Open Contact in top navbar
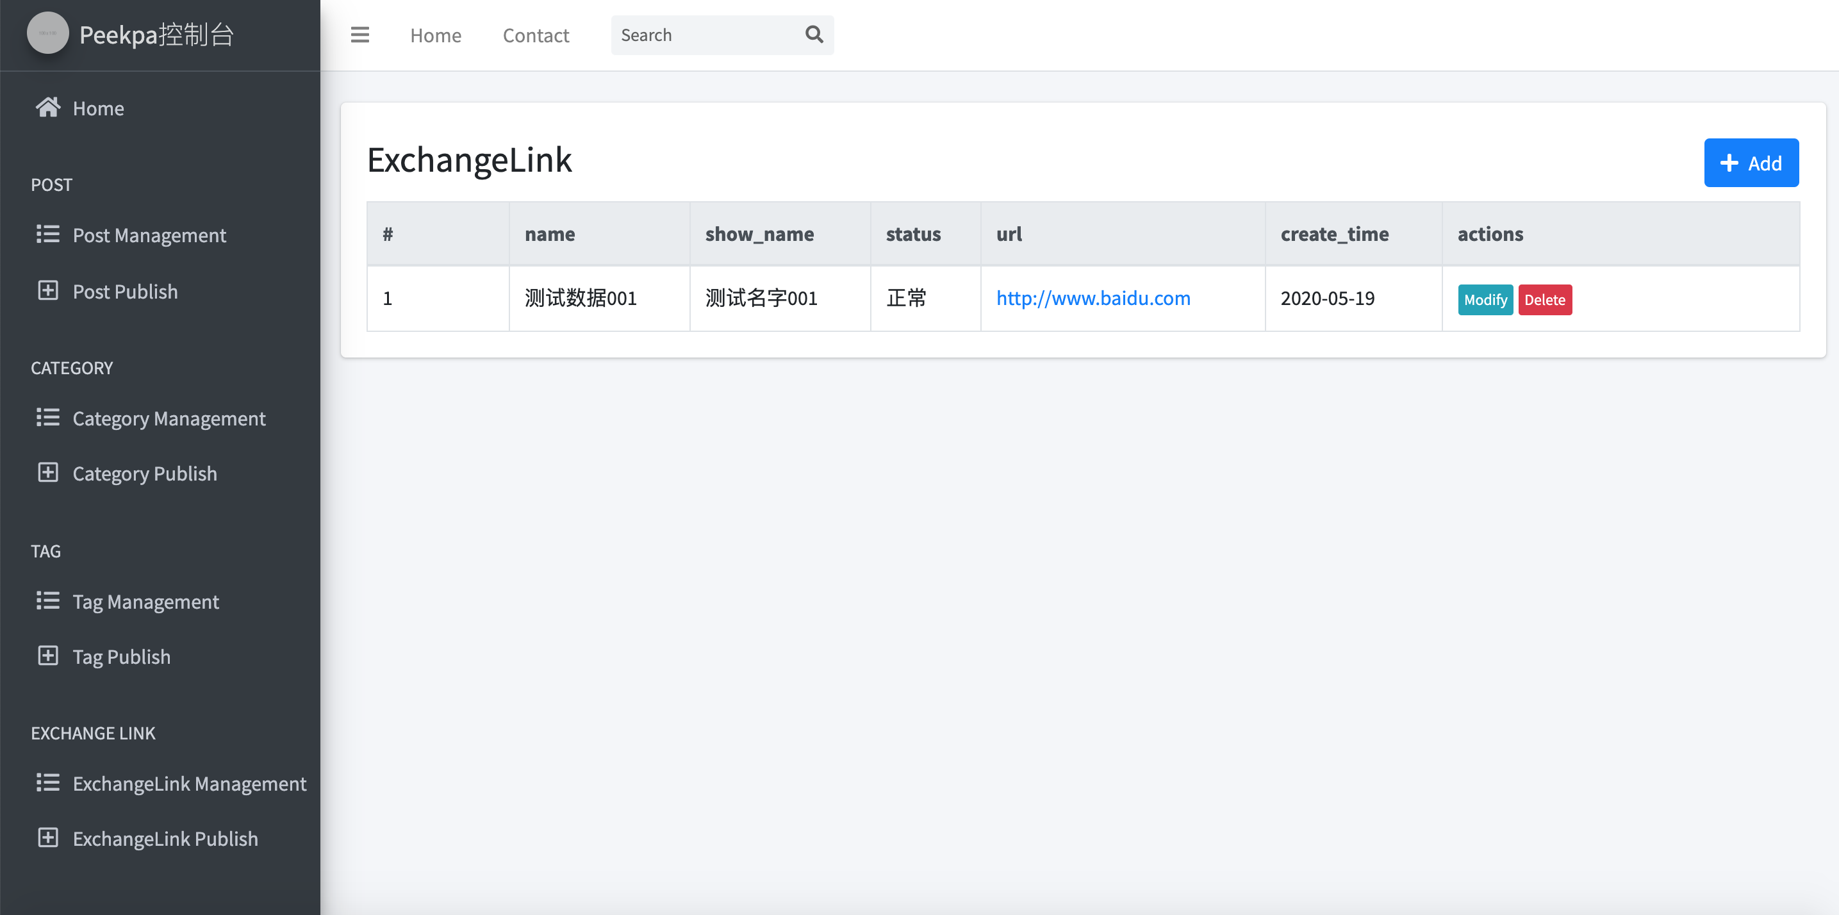 click(x=536, y=35)
